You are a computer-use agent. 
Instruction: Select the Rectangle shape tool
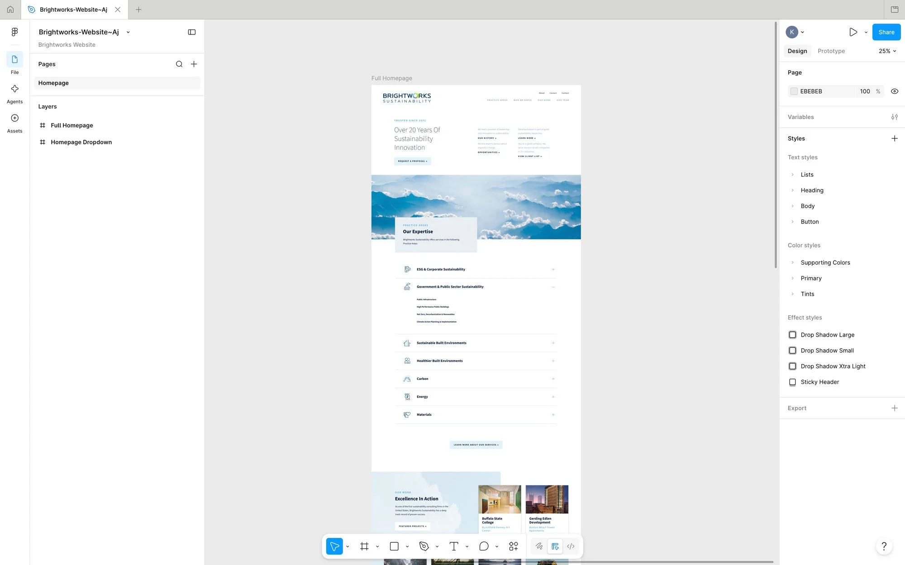coord(394,546)
